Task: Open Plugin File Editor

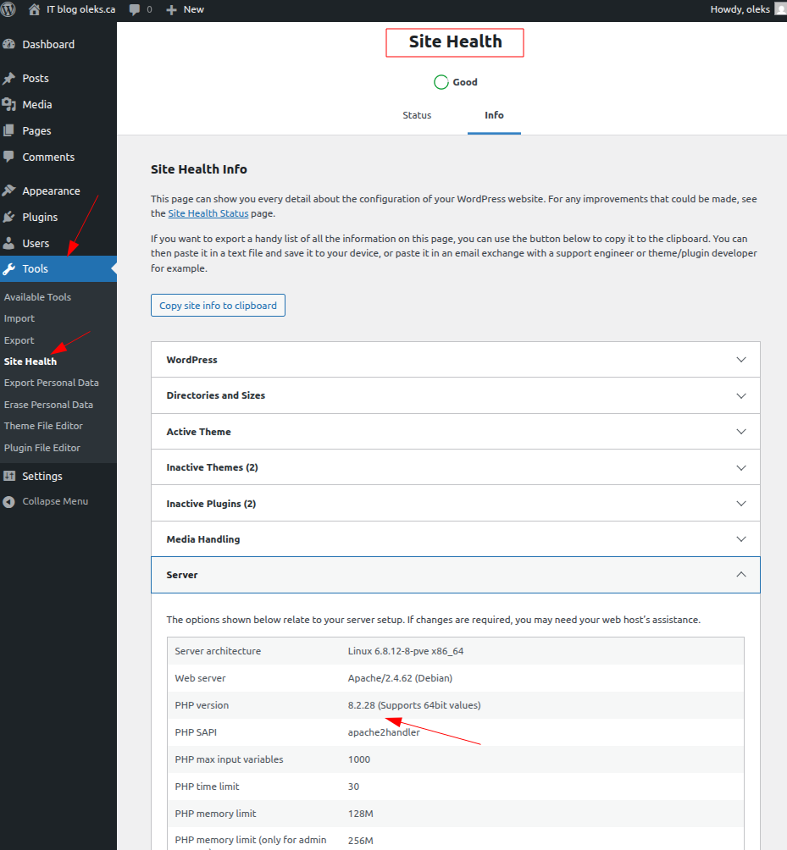Action: pos(42,448)
